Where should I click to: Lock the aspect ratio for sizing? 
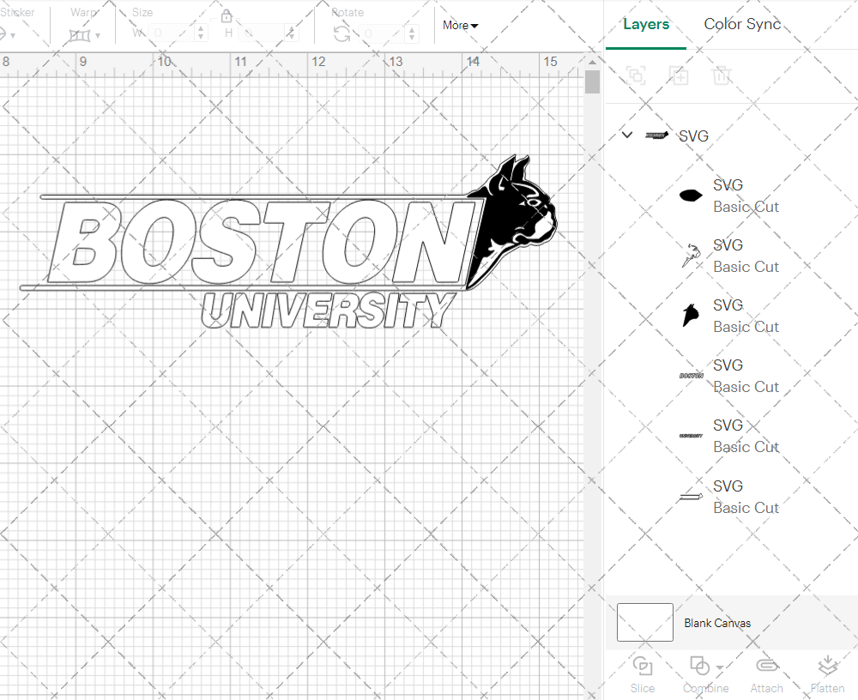coord(226,15)
